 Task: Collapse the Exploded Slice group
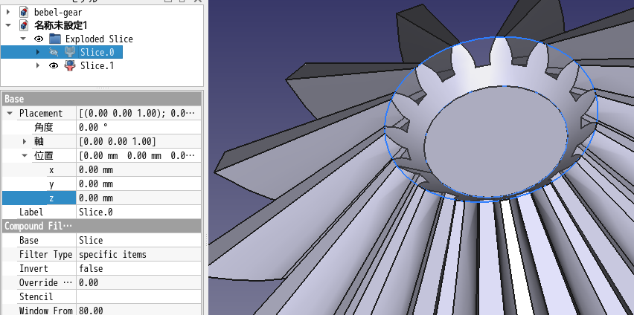[23, 39]
